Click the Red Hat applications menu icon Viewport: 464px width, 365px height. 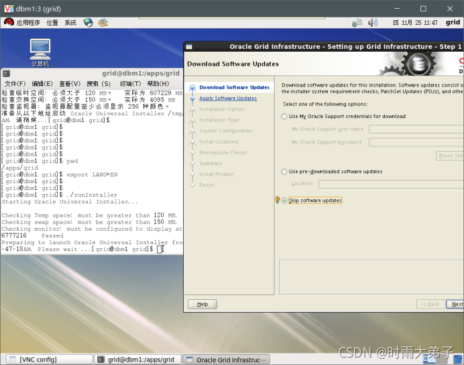(x=9, y=22)
